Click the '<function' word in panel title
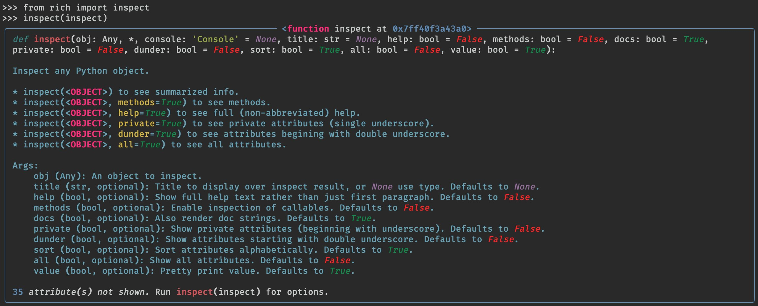This screenshot has width=758, height=306. [305, 29]
